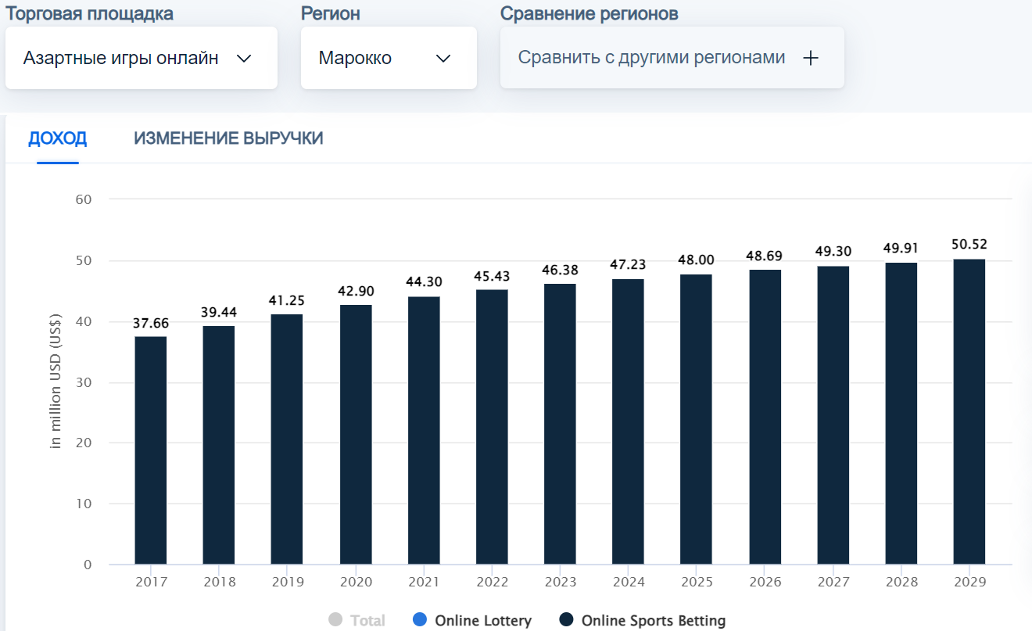This screenshot has height=631, width=1032.
Task: Select the 2021 bar in the chart
Action: (424, 430)
